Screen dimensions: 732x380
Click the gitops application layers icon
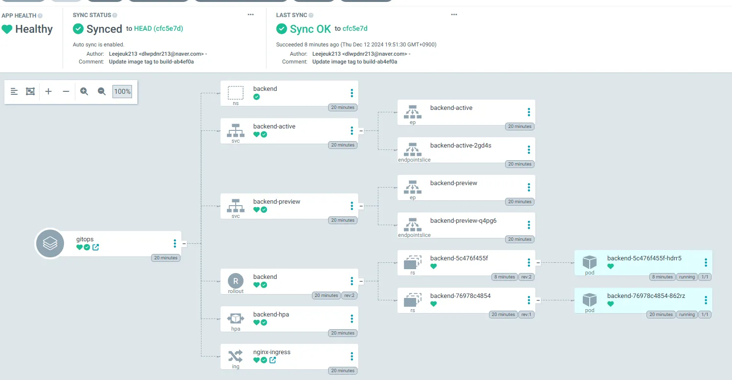[50, 243]
